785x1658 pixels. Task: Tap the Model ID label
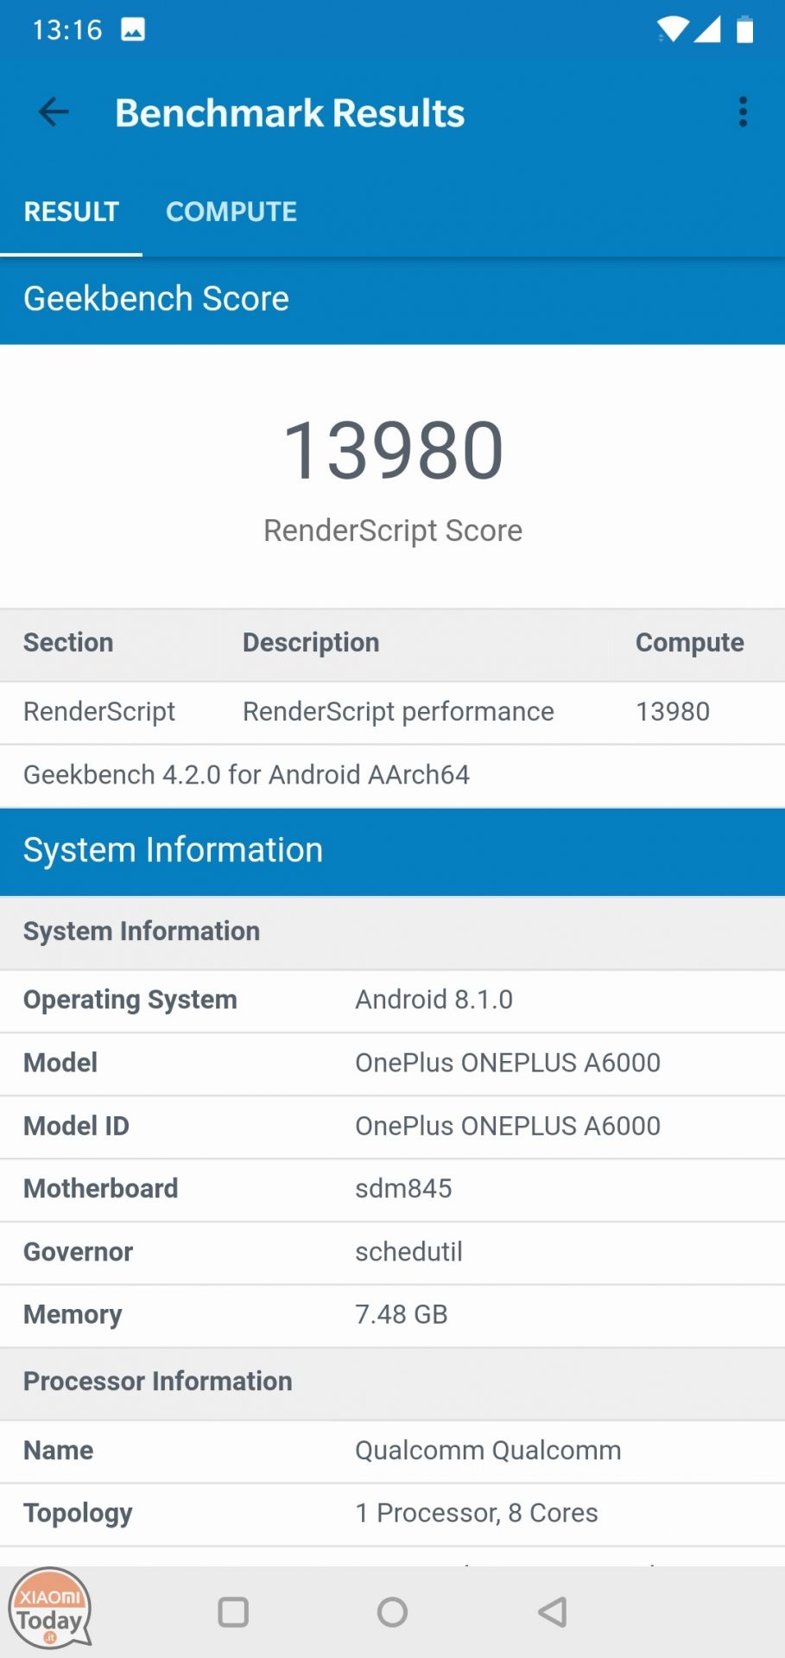76,1127
